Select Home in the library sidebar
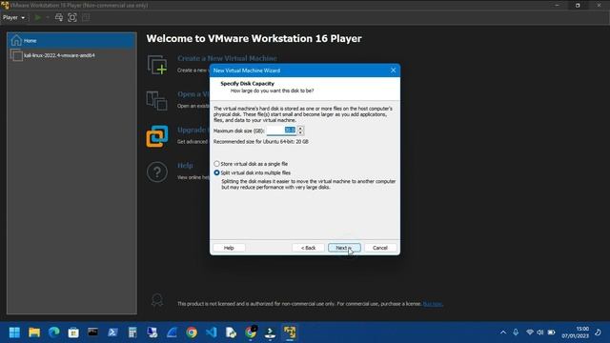This screenshot has height=343, width=610. 72,40
